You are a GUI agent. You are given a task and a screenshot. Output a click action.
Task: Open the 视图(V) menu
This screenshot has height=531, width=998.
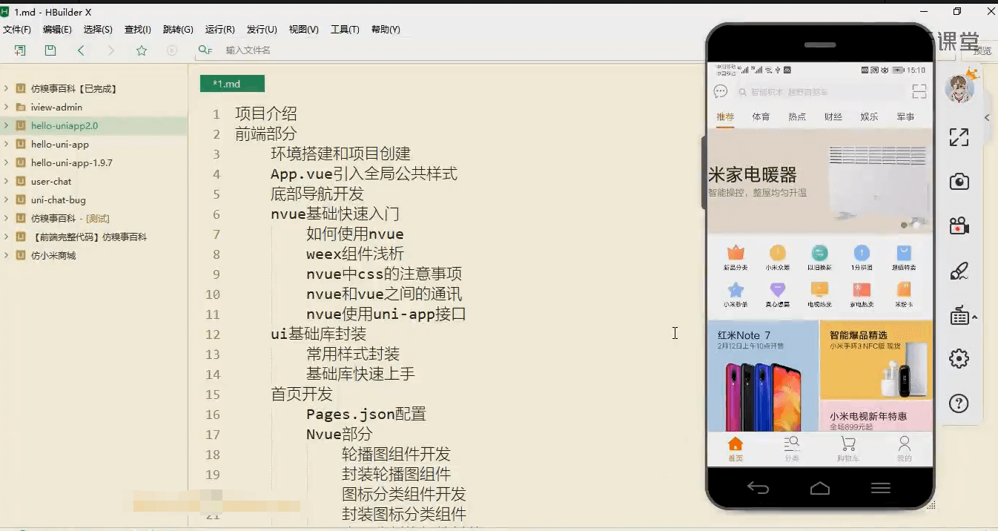click(304, 30)
